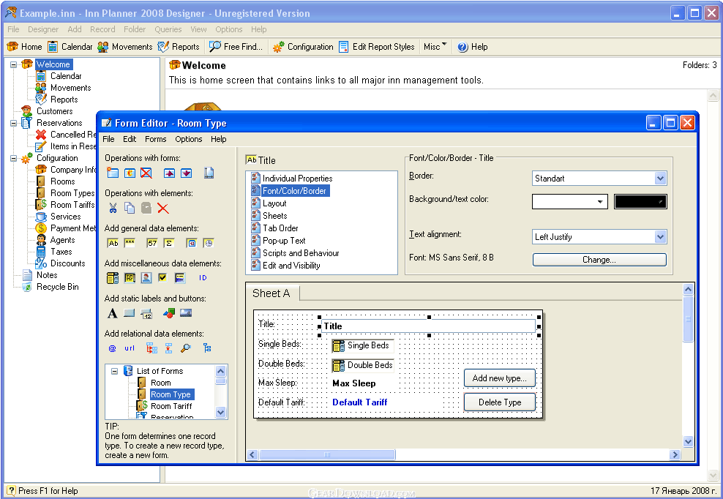Viewport: 723px width, 499px height.
Task: Click Edit Report Styles in the toolbar
Action: pos(377,47)
